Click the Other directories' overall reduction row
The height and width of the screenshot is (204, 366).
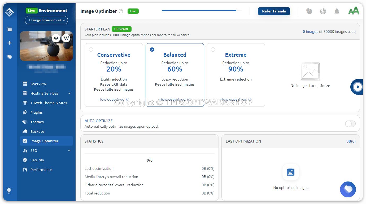tap(150, 185)
